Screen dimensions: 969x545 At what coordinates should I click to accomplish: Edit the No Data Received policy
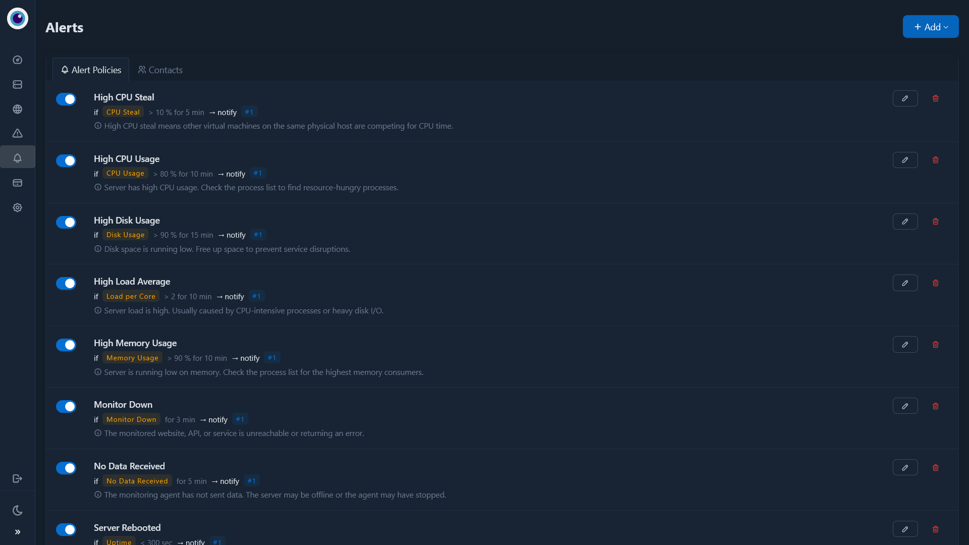[905, 468]
